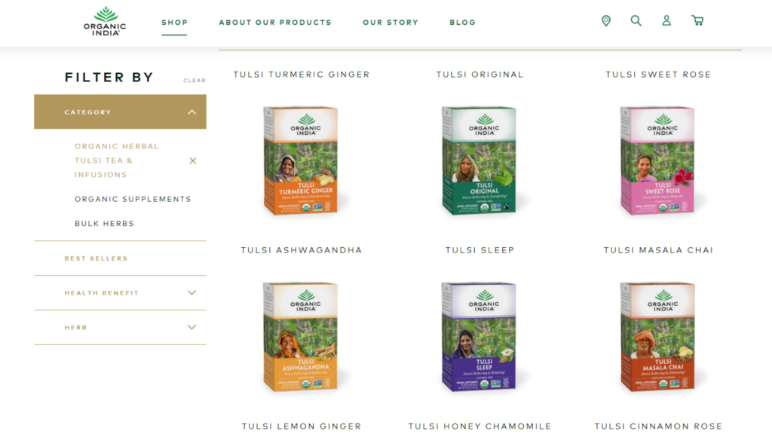Open the Shop menu
The width and height of the screenshot is (772, 434).
coord(174,22)
